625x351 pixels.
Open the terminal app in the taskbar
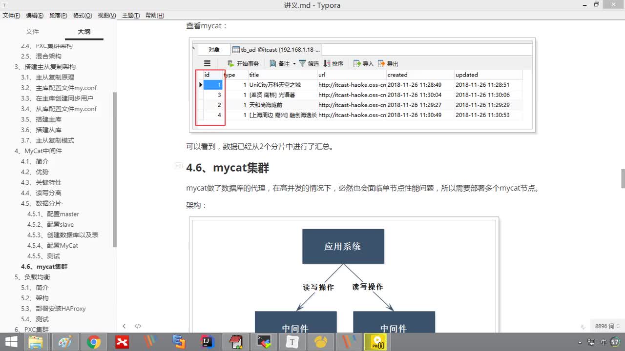(x=264, y=342)
